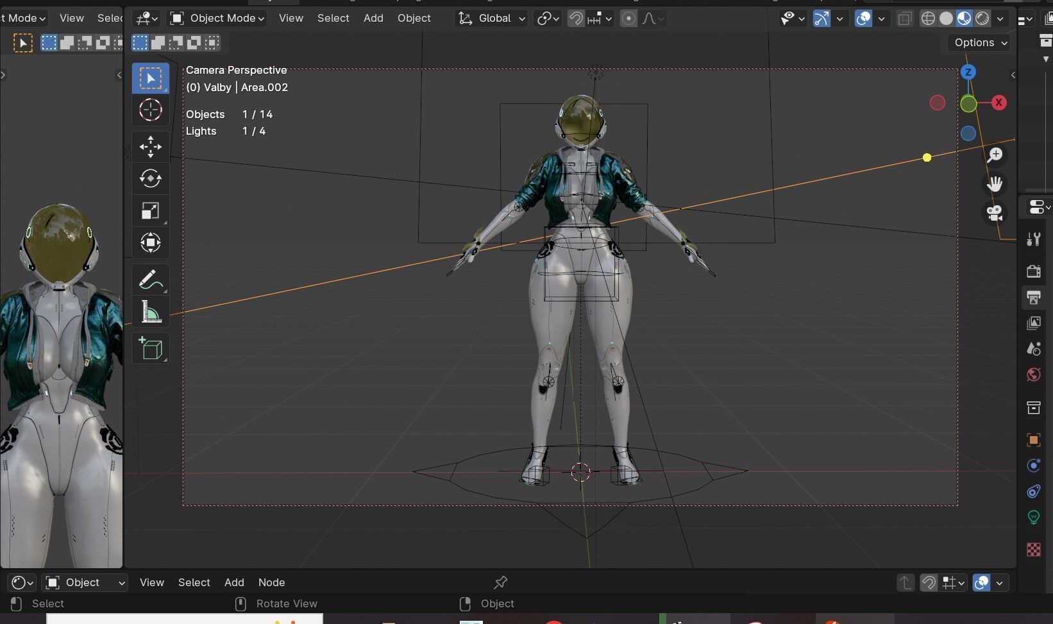Choose the Move tool
The image size is (1053, 624).
[151, 147]
